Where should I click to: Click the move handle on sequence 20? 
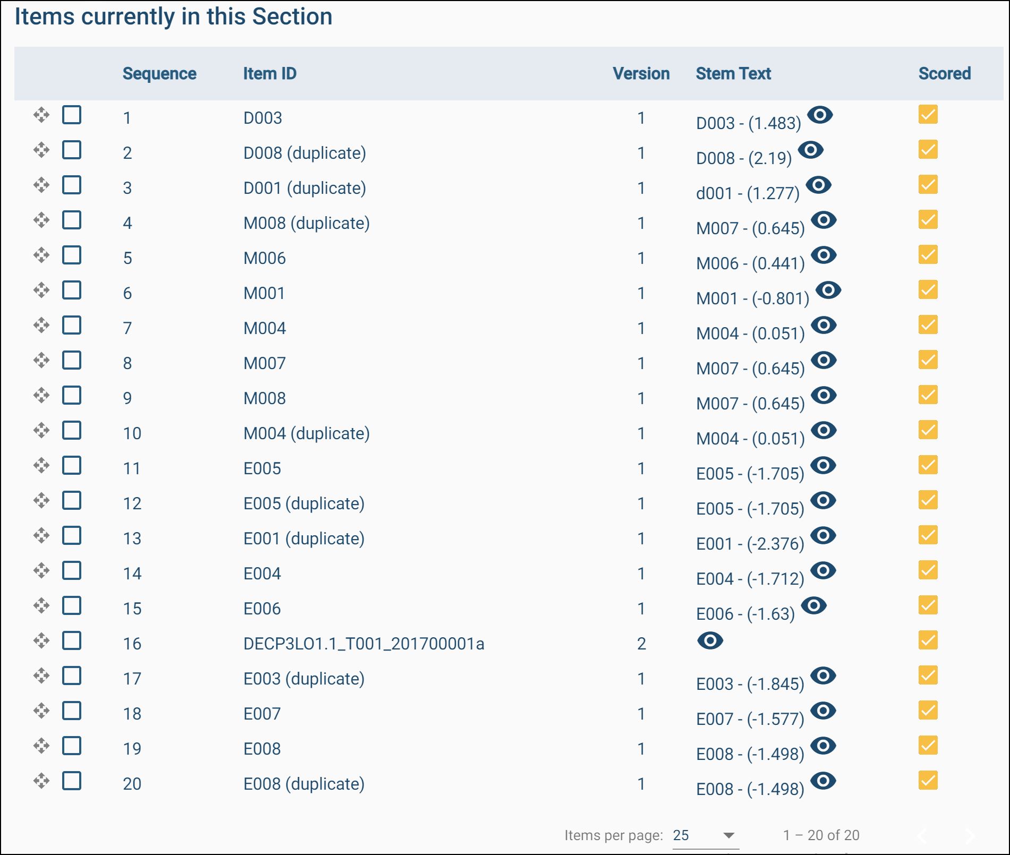(41, 781)
